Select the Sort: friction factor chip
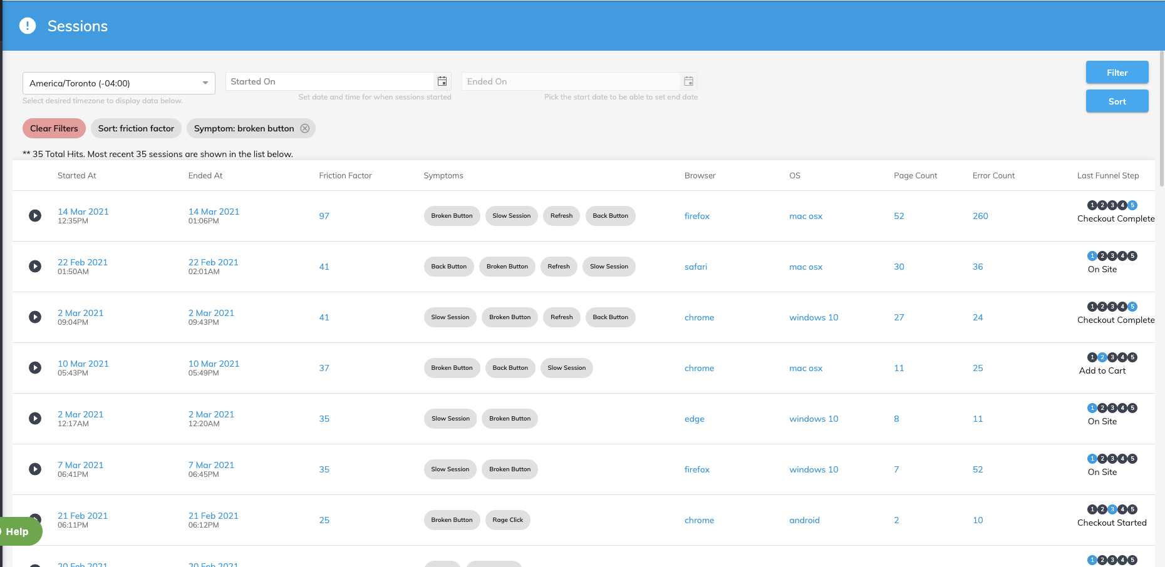The width and height of the screenshot is (1165, 567). 136,128
